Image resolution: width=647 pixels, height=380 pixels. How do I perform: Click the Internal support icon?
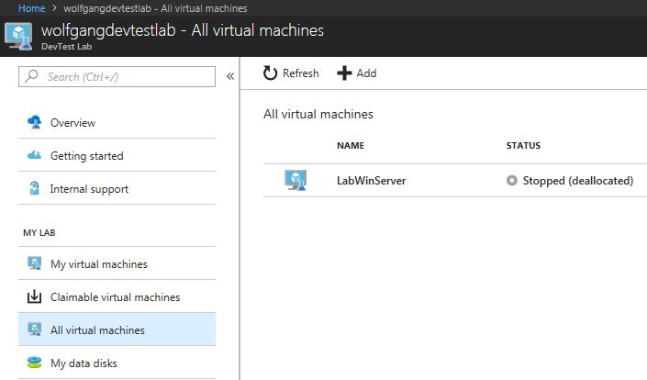[35, 189]
